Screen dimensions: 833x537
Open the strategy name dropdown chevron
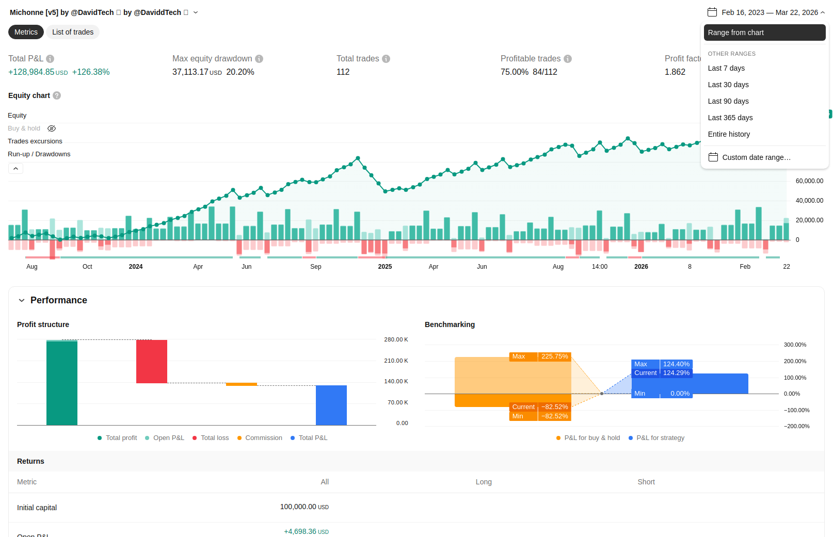click(196, 12)
